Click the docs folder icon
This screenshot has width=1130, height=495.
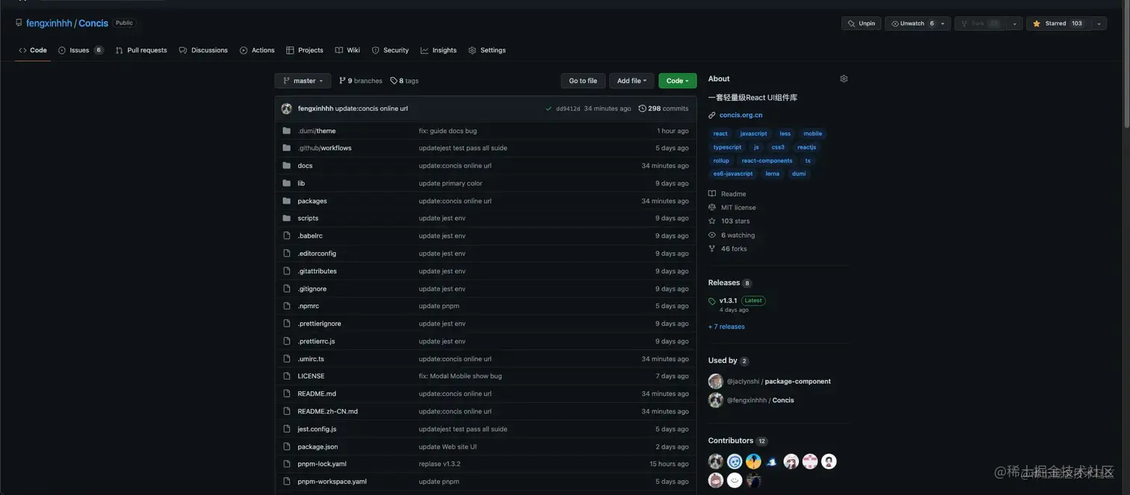coord(286,166)
